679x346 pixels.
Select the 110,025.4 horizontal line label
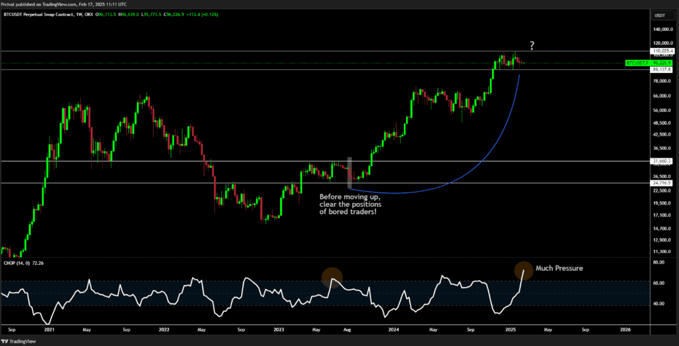pos(660,51)
